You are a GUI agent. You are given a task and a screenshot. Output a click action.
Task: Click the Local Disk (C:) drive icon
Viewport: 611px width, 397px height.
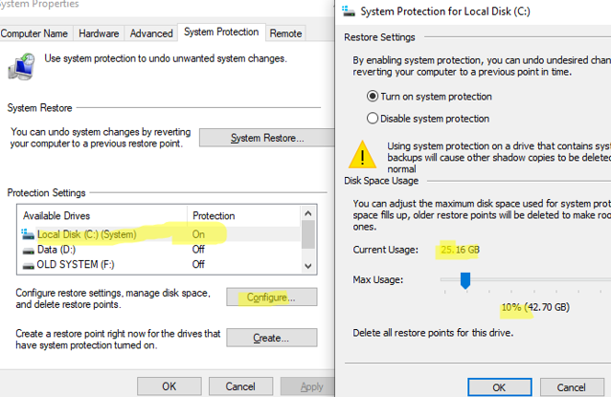[28, 234]
